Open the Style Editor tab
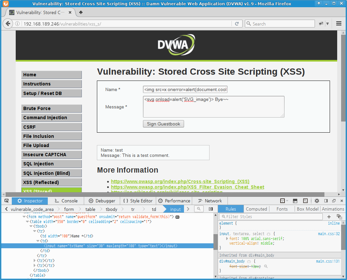Image resolution: width=347 pixels, height=280 pixels. (x=138, y=201)
